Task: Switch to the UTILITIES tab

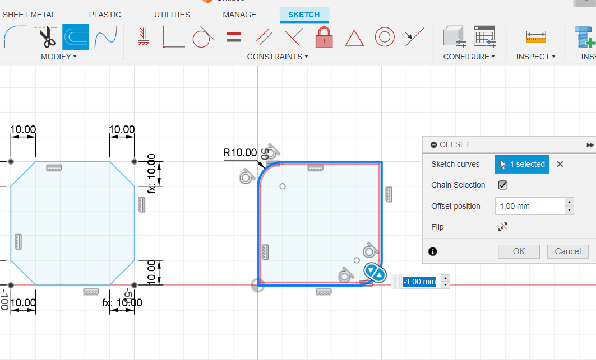Action: pyautogui.click(x=172, y=15)
